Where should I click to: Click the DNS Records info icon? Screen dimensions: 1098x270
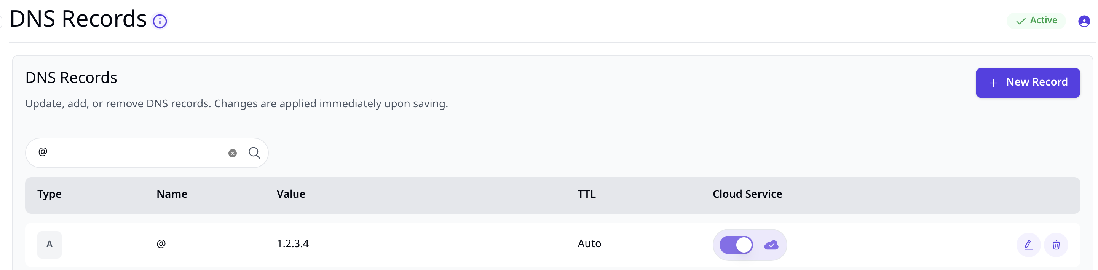[160, 21]
